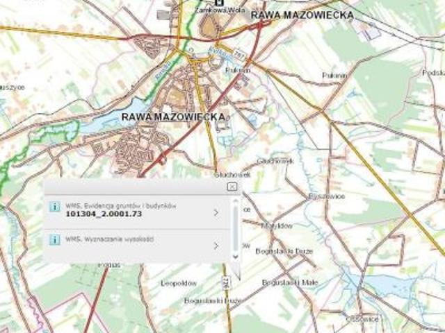Click the popup scrollbar down arrow

[235, 257]
